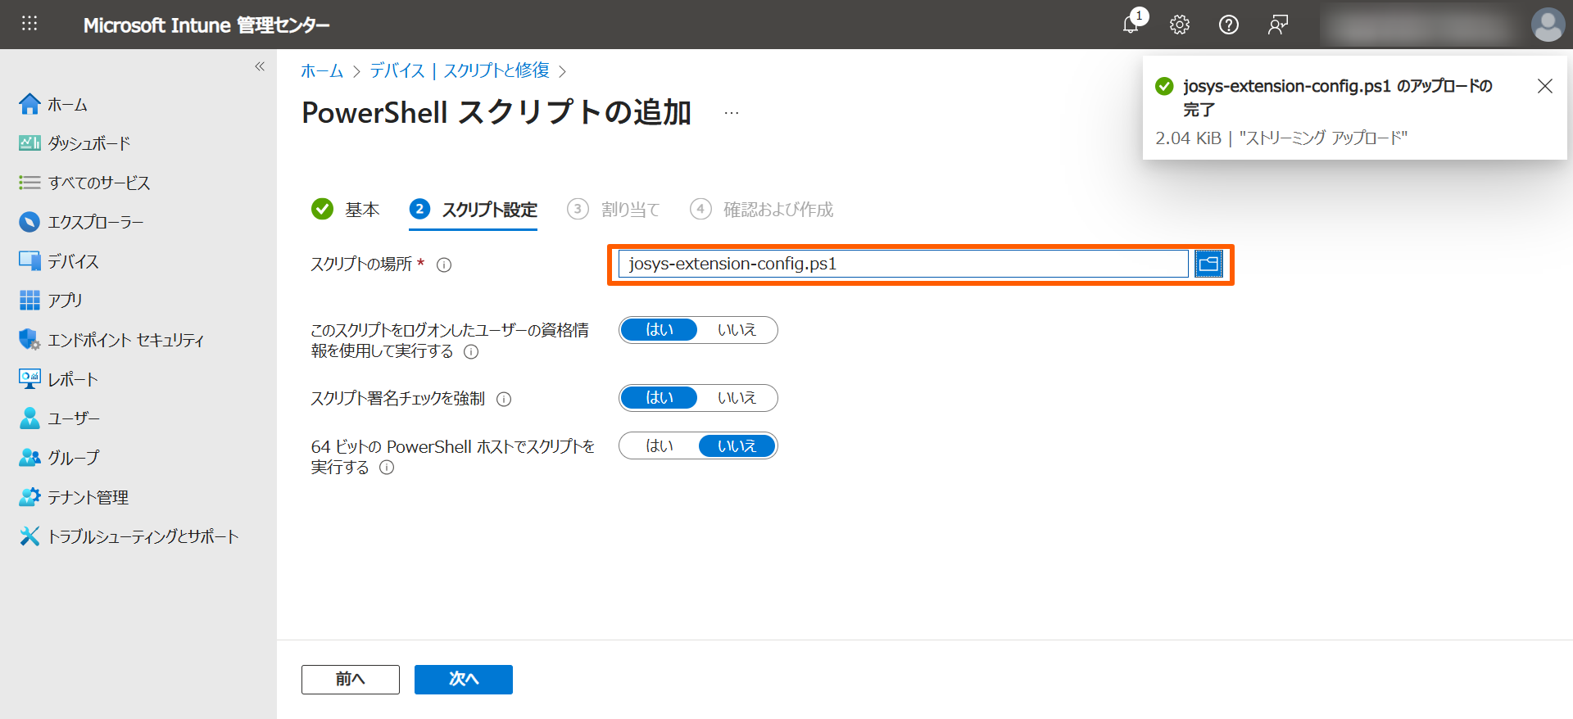Show info tooltip for スクリプトの場所

[444, 265]
